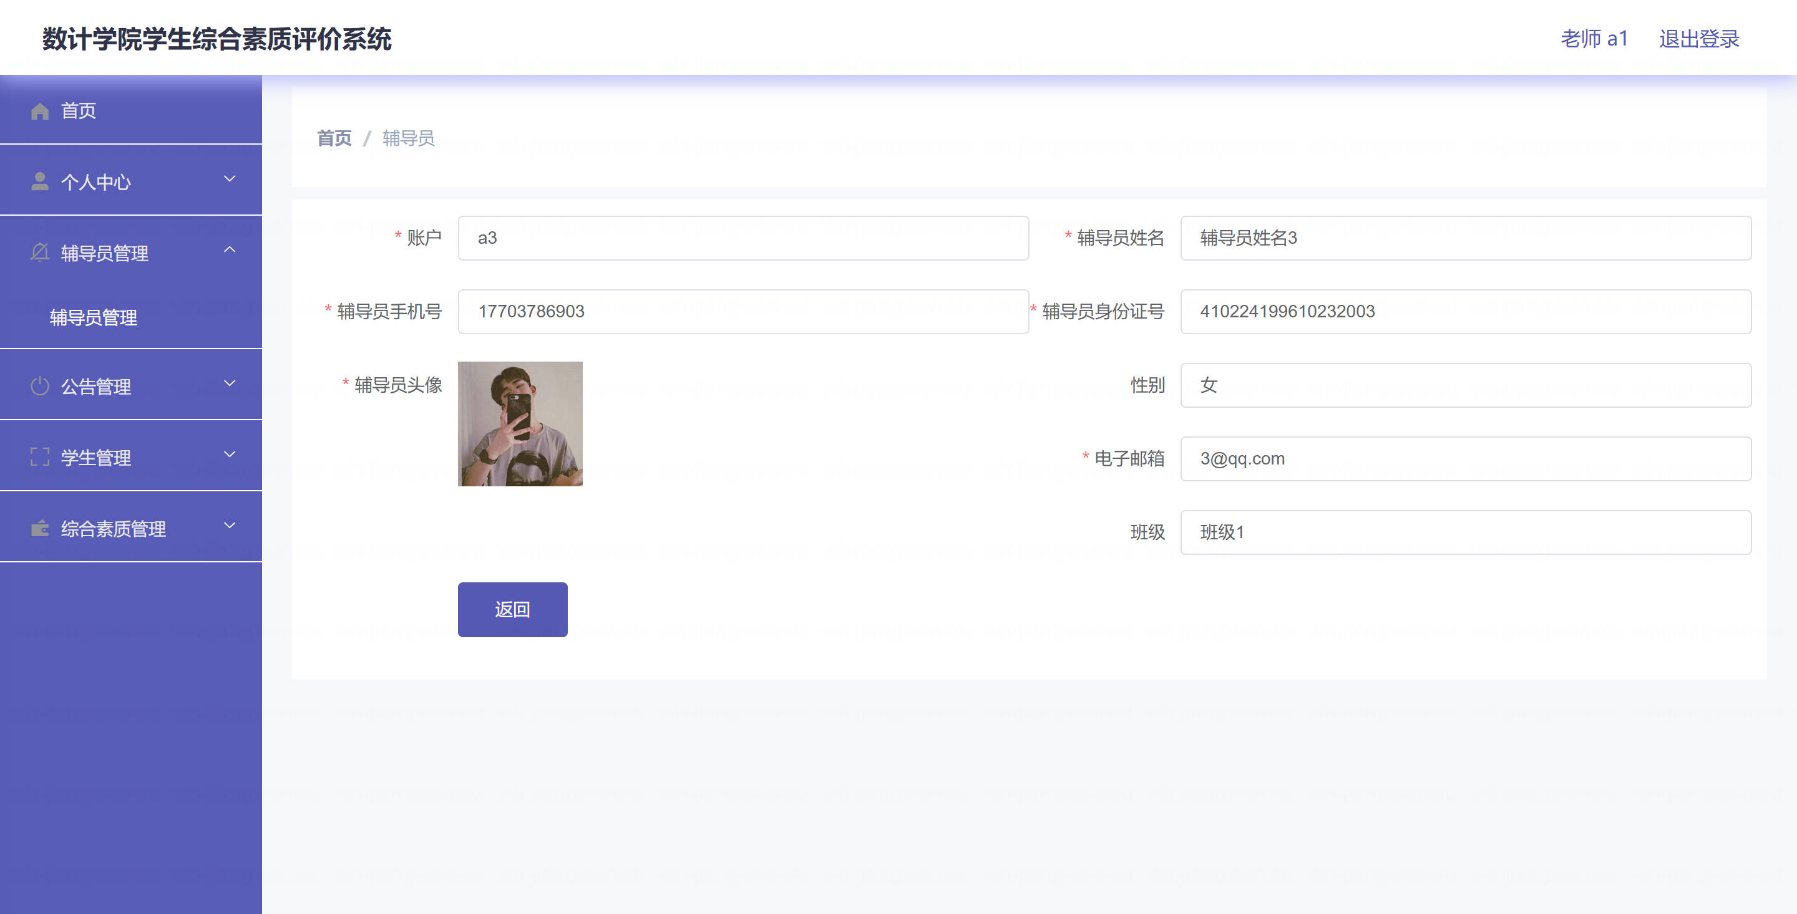Viewport: 1797px width, 914px height.
Task: Click the 辅导员头像 avatar photo
Action: [x=520, y=423]
